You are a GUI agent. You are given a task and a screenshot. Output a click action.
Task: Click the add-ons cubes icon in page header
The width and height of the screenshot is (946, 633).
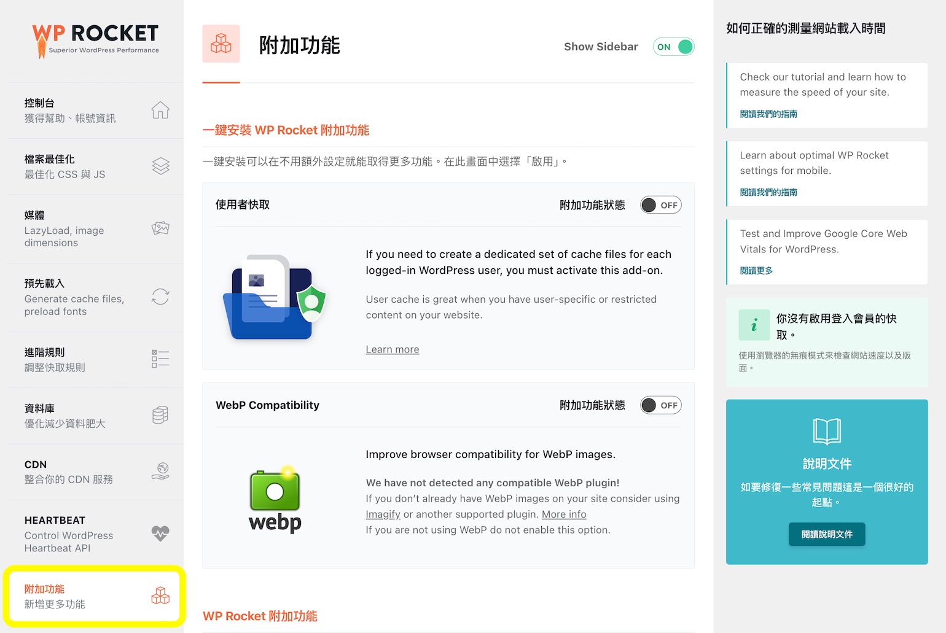coord(221,44)
